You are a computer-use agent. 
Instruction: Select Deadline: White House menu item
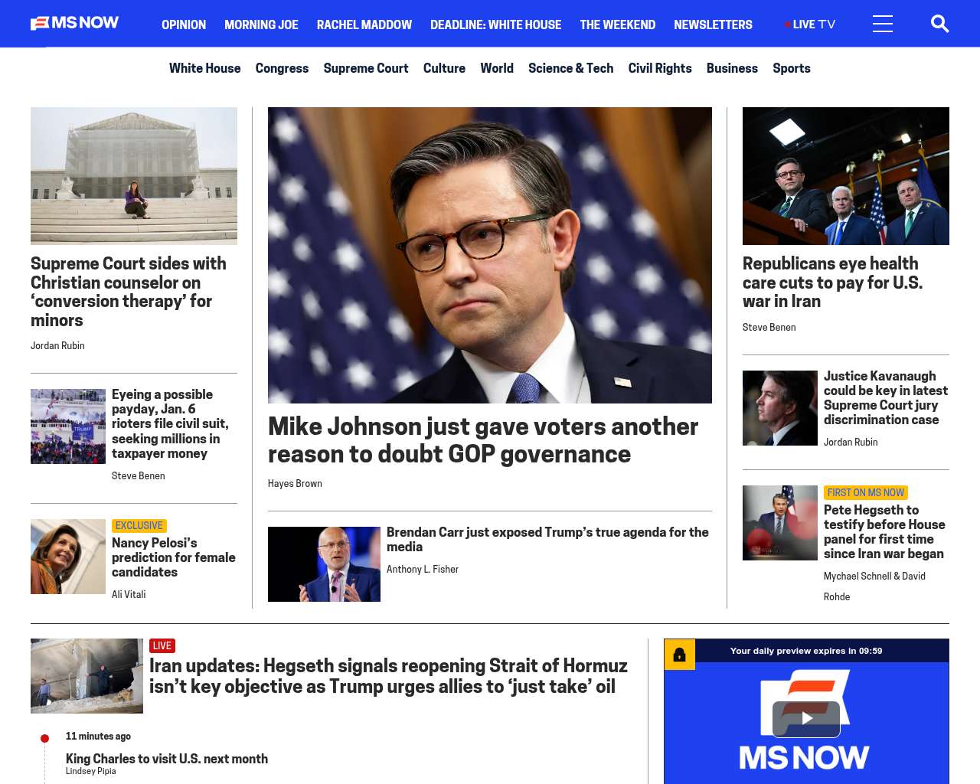coord(496,24)
